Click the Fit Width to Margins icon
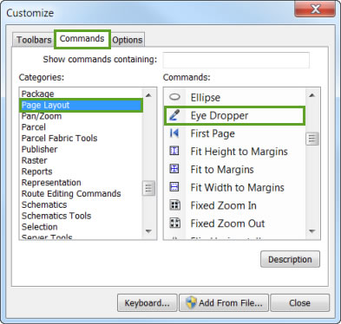The width and height of the screenshot is (341, 324). 174,187
